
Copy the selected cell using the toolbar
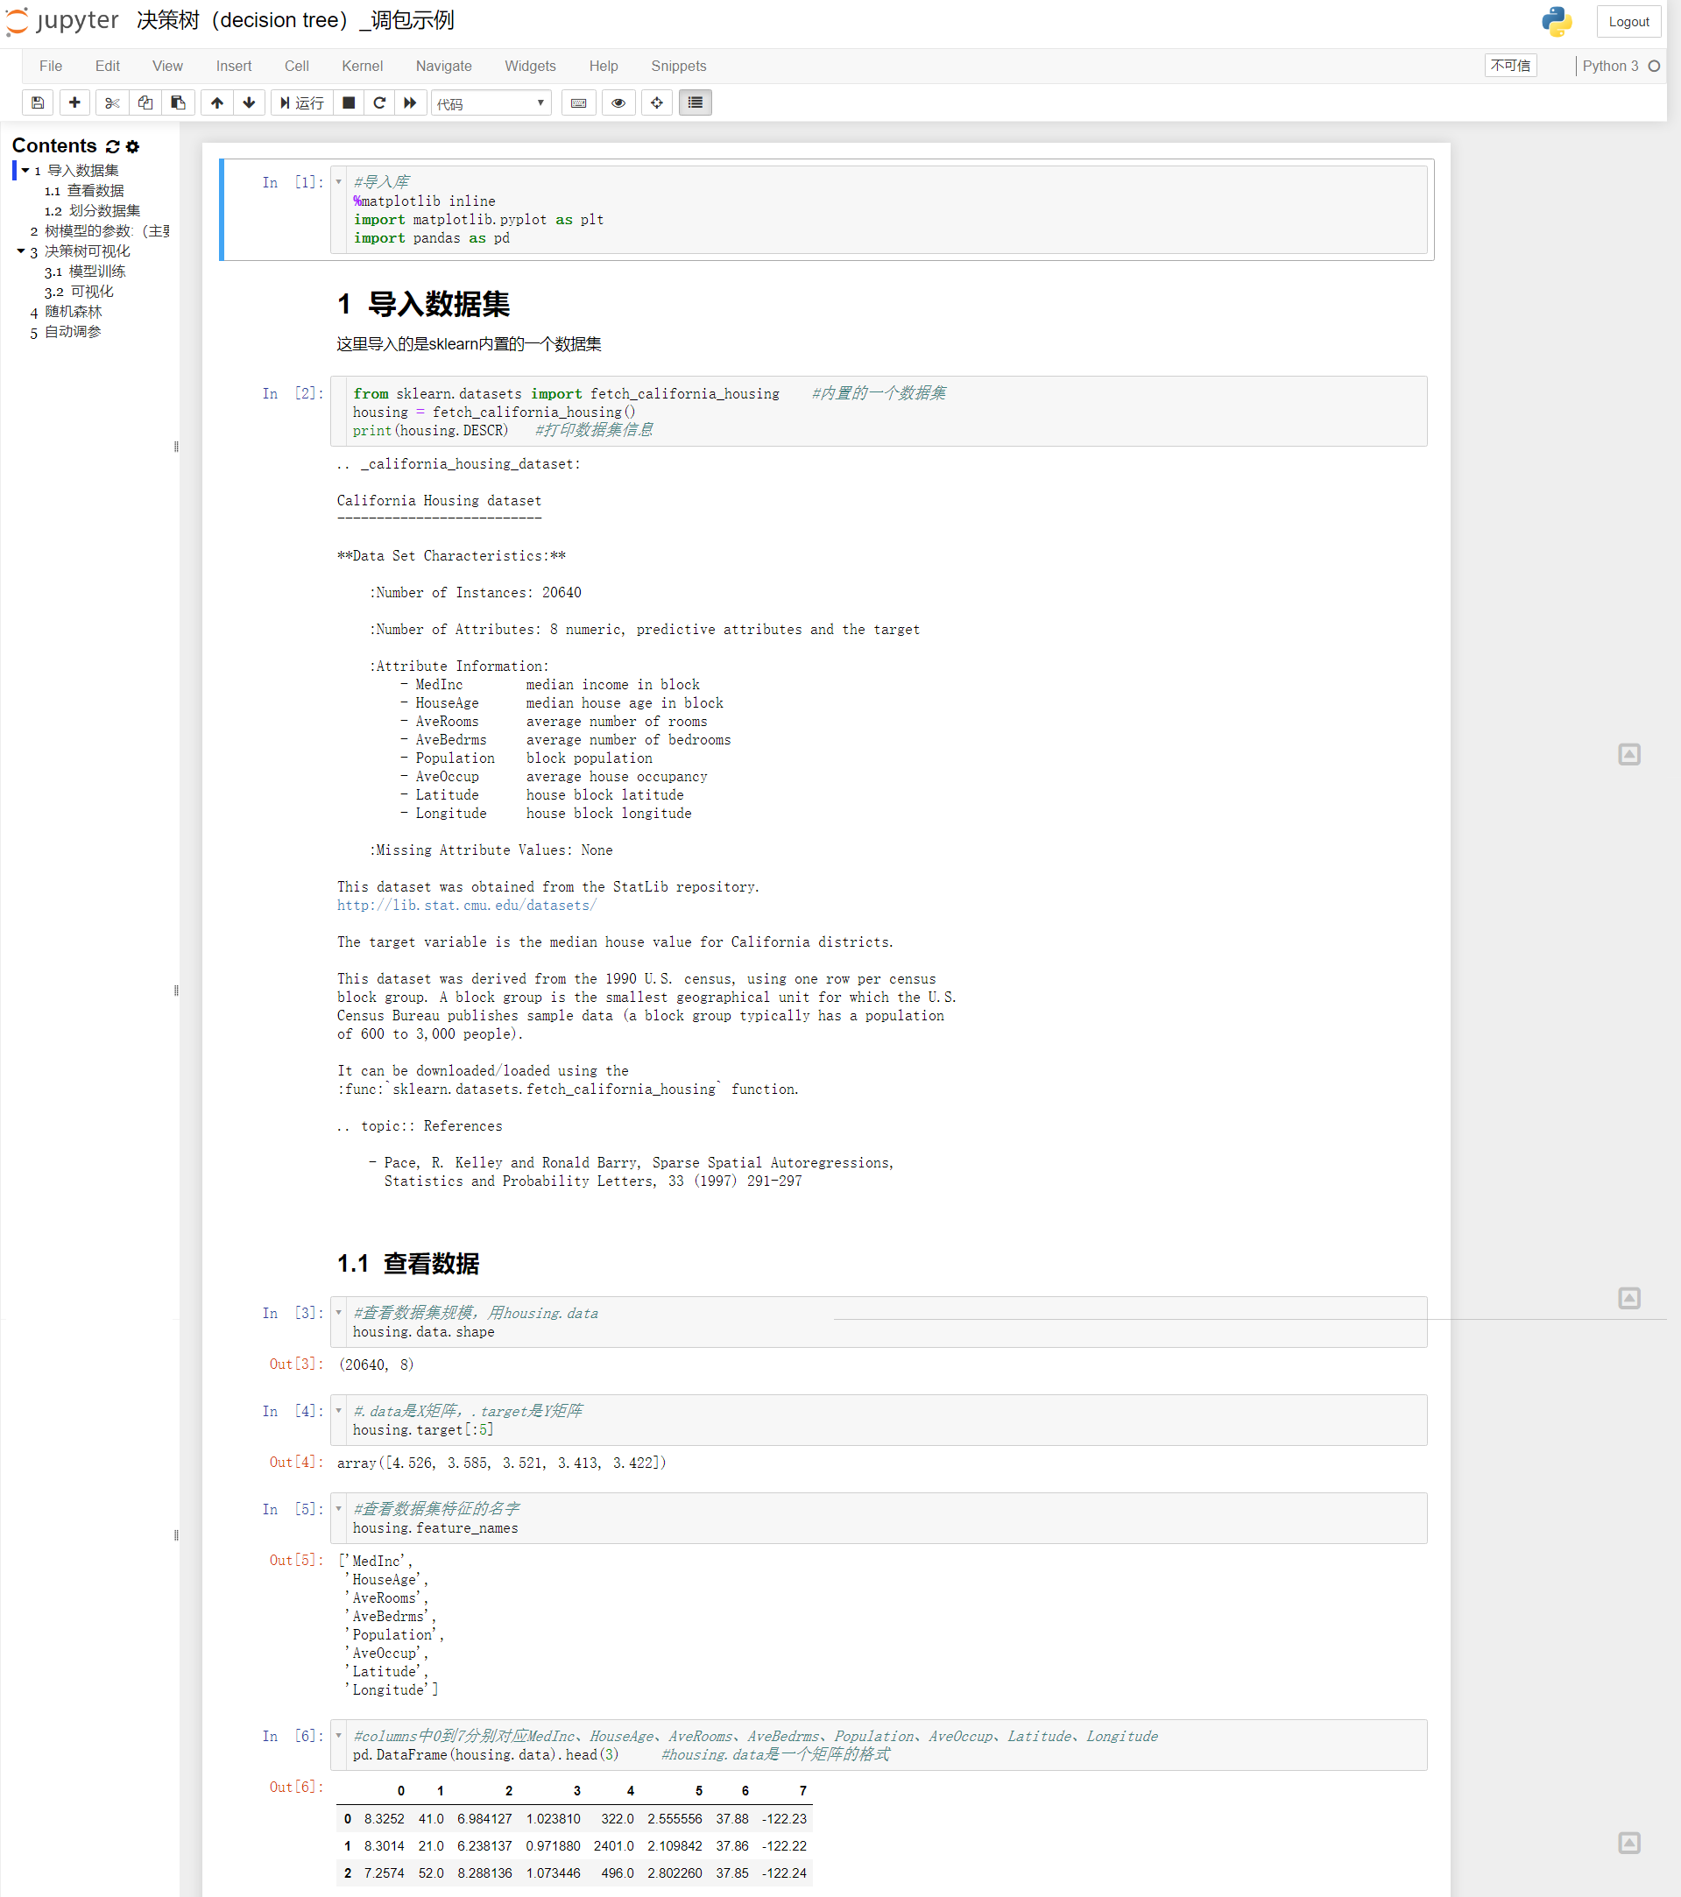coord(145,103)
